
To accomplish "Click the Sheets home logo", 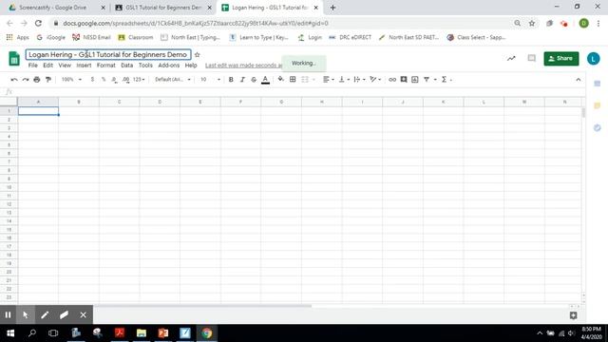I will click(x=14, y=59).
